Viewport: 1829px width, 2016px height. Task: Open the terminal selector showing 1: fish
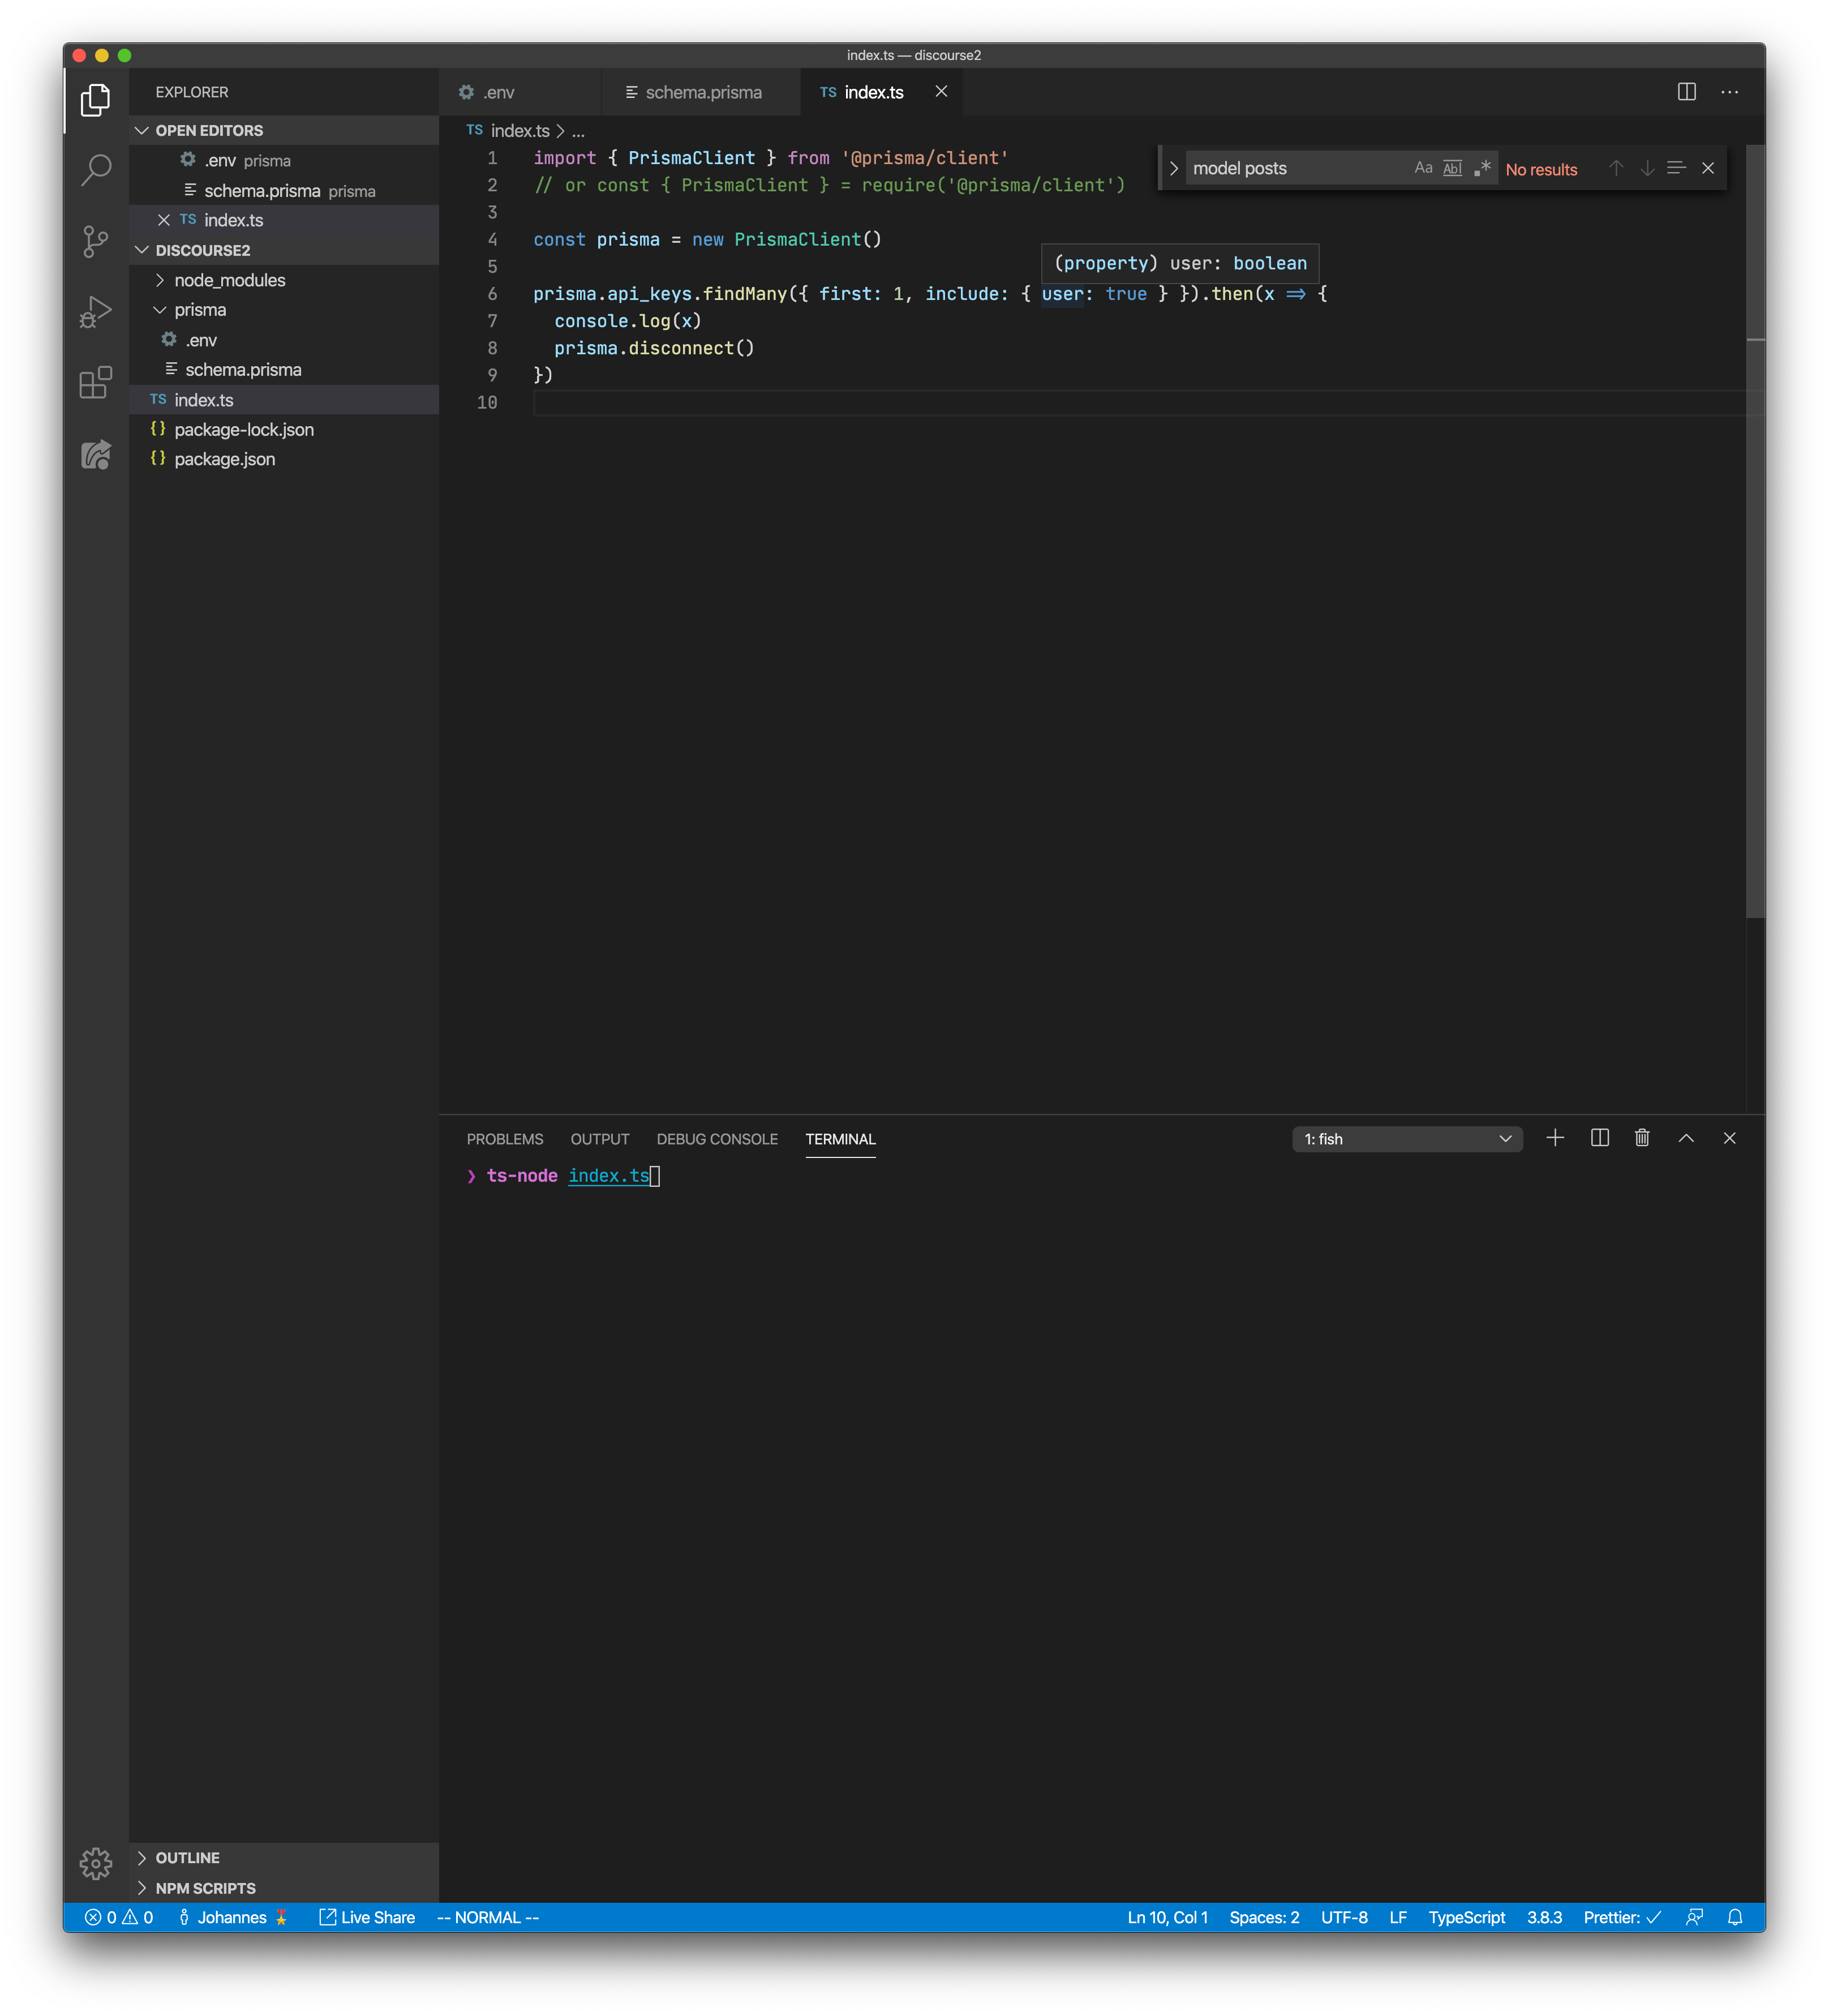pos(1406,1138)
